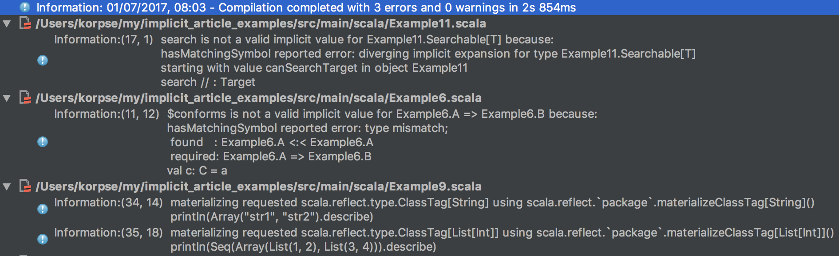
Task: Collapse the Example11.scala message group
Action: [6, 25]
